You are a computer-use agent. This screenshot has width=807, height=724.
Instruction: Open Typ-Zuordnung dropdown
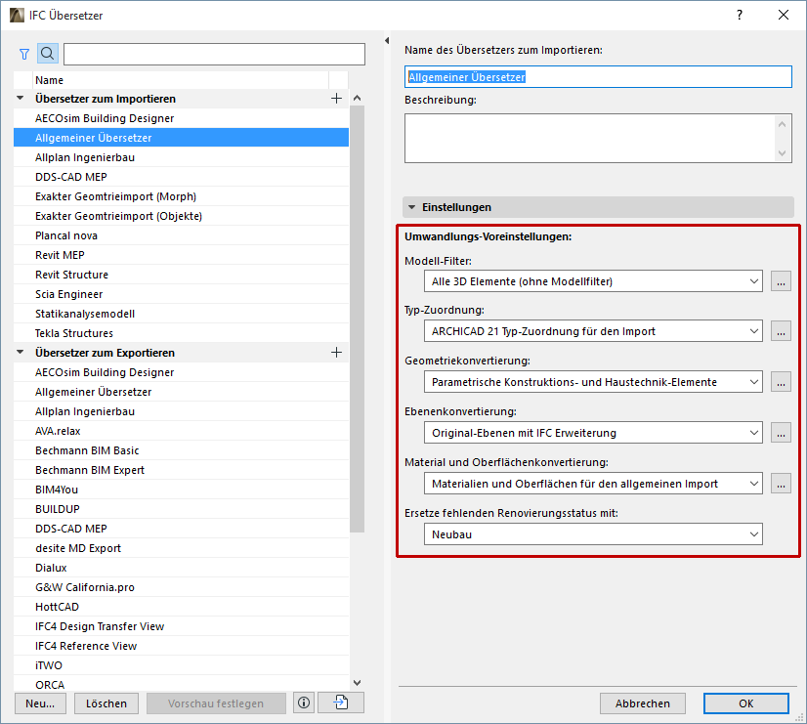click(593, 331)
